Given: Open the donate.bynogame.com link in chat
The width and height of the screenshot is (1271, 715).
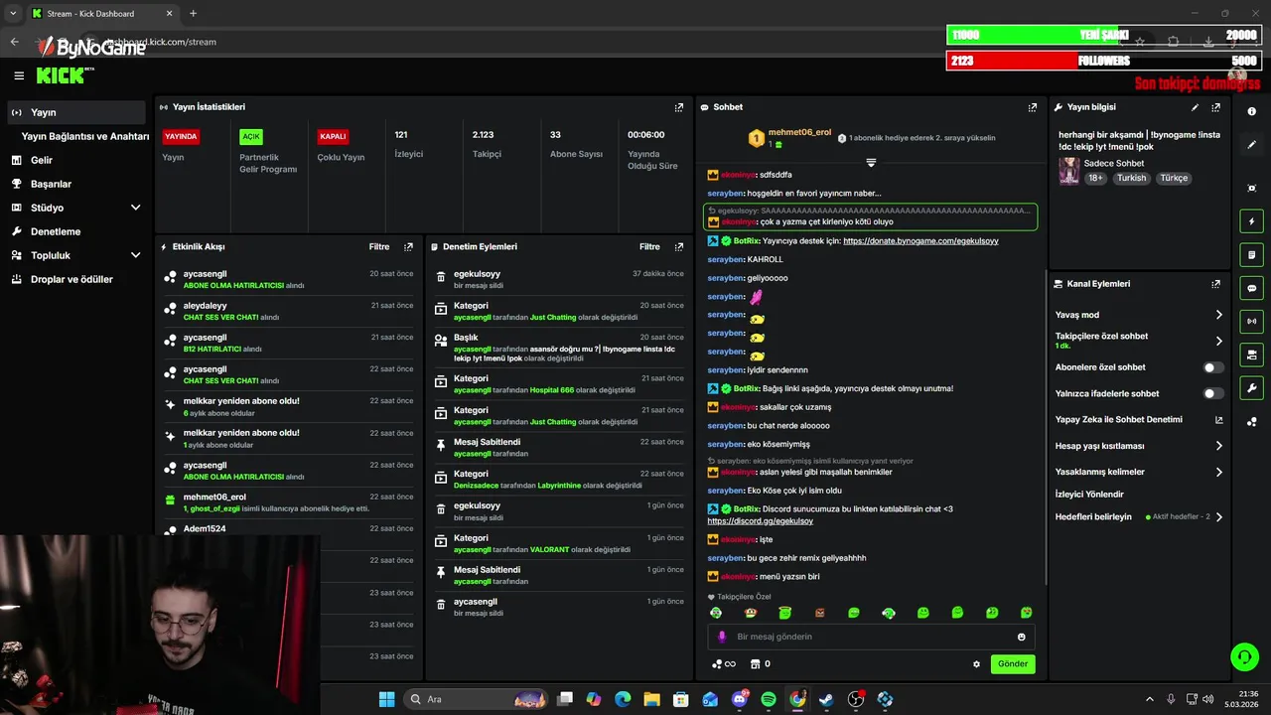Looking at the screenshot, I should 920,241.
